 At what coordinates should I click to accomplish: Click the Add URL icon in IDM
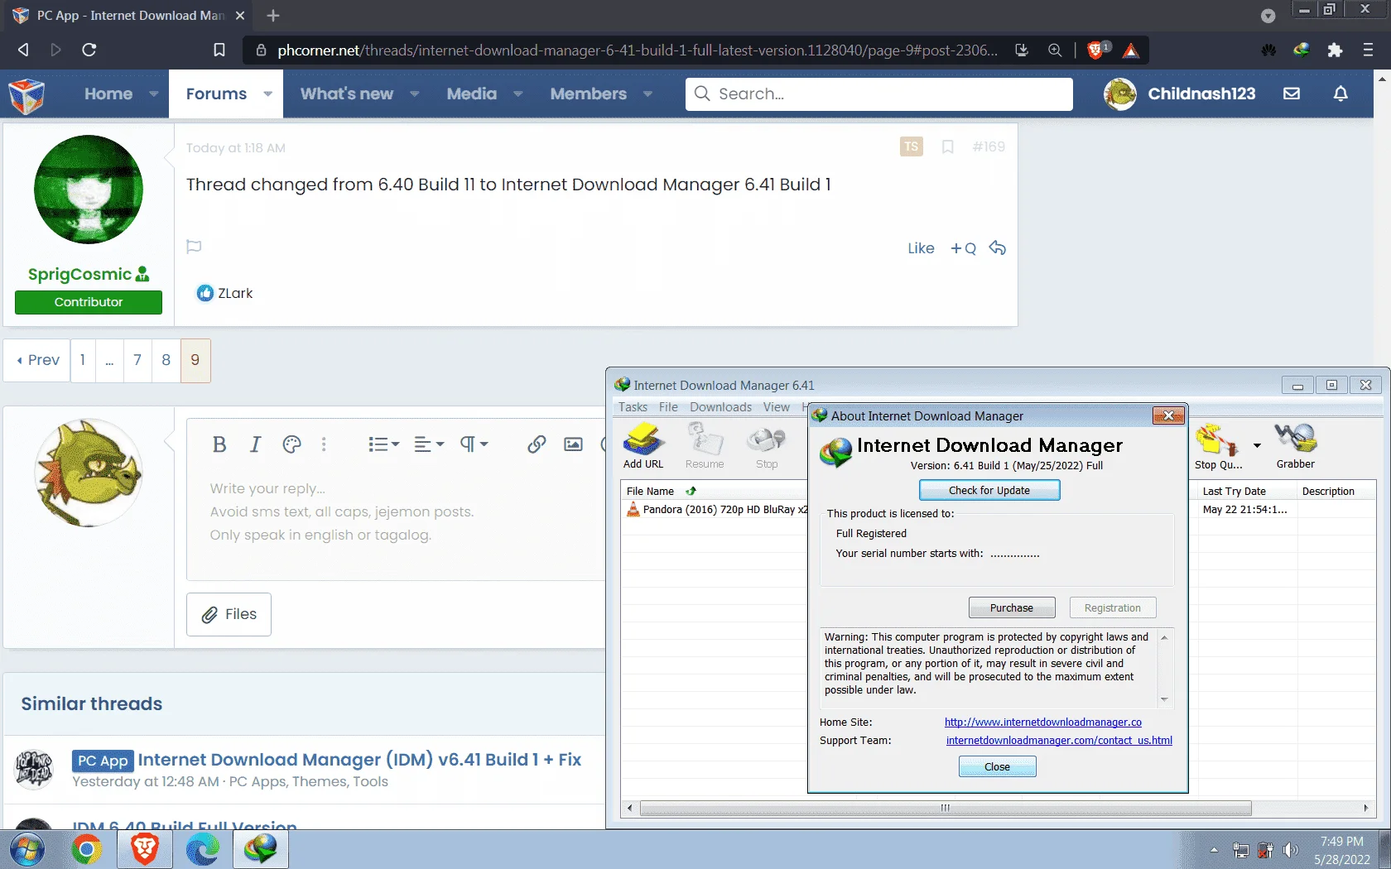click(643, 446)
